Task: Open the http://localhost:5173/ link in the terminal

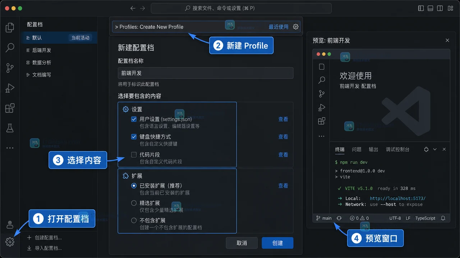Action: (397, 198)
